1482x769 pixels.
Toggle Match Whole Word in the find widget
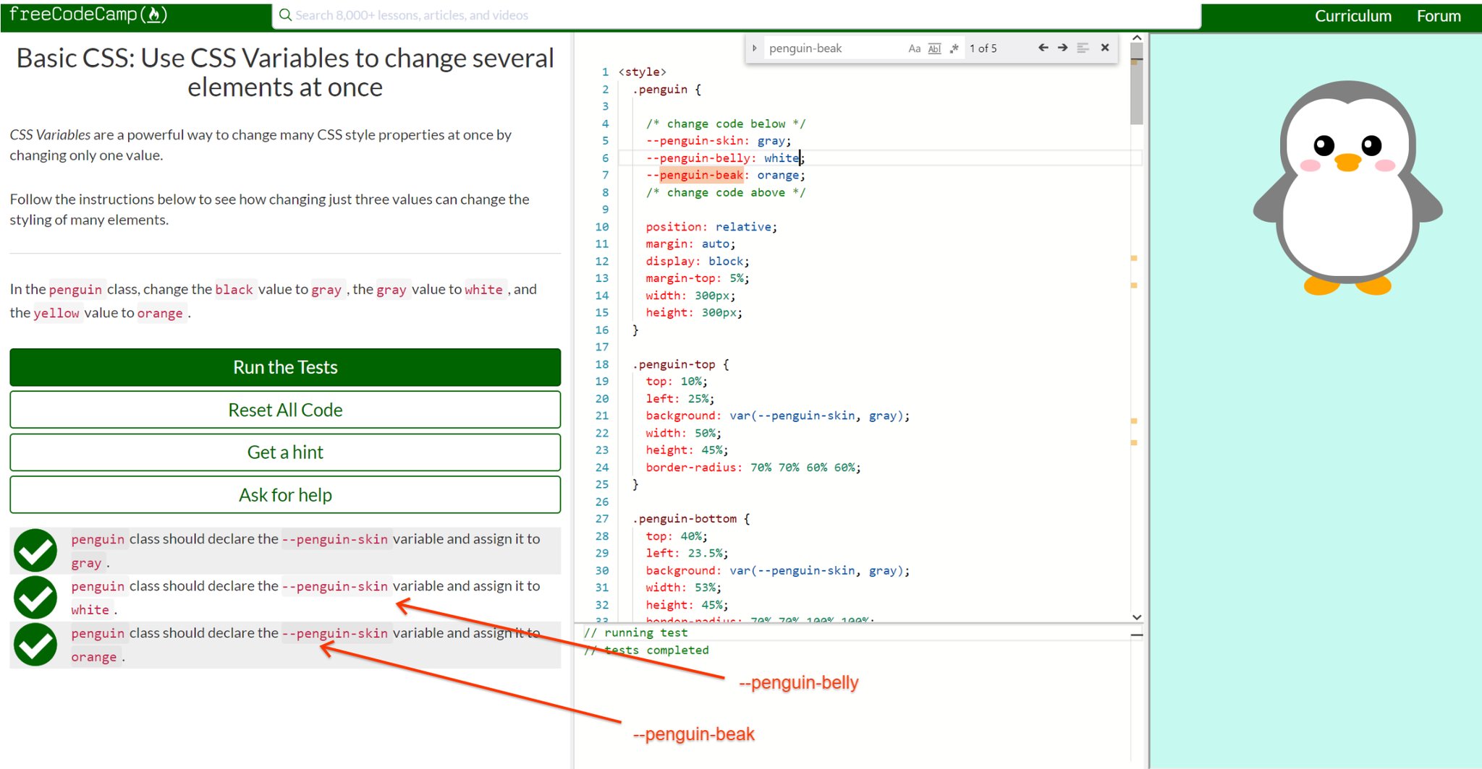[x=934, y=48]
